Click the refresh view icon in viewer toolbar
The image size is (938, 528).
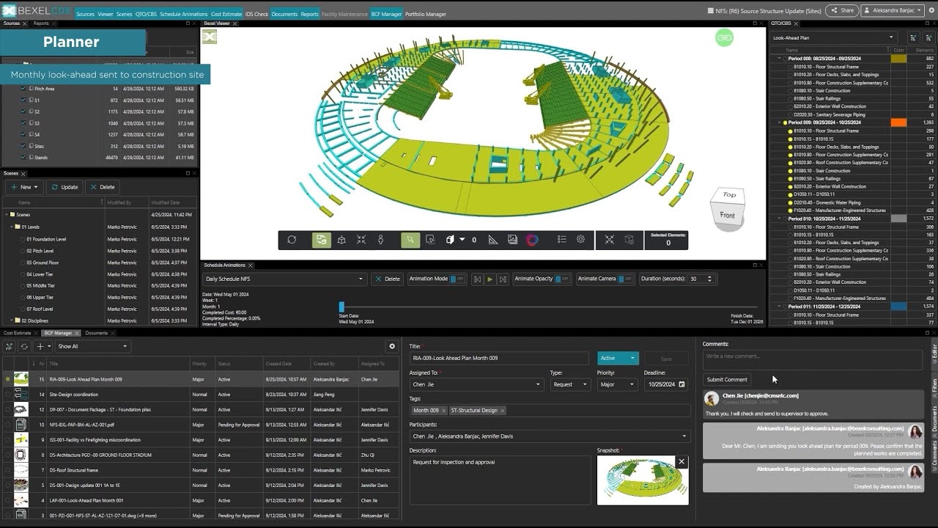(x=292, y=240)
